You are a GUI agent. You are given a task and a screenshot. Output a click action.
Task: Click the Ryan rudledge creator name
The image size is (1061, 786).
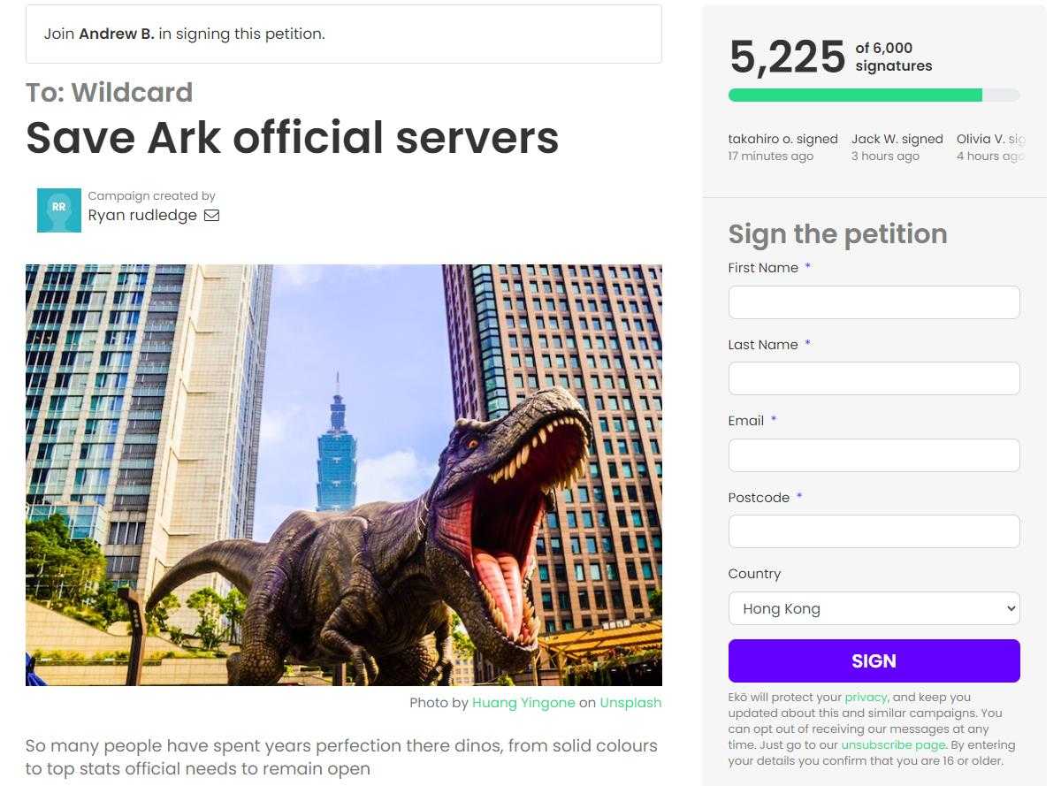[x=142, y=215]
